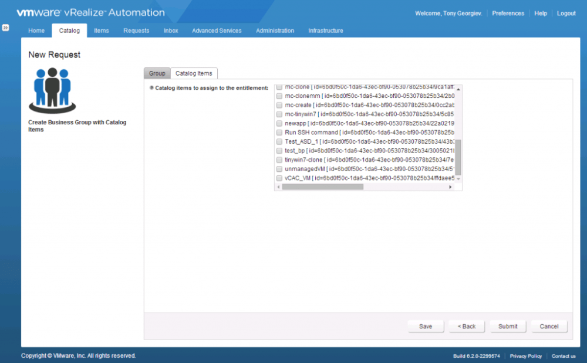Open the Administration tab

275,30
